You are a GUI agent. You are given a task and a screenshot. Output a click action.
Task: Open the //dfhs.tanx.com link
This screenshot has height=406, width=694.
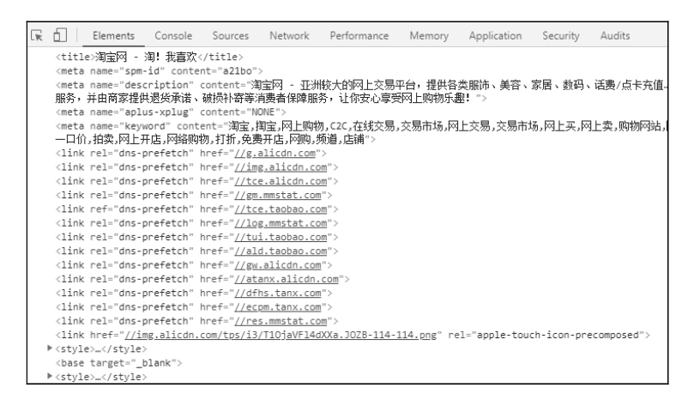[277, 293]
